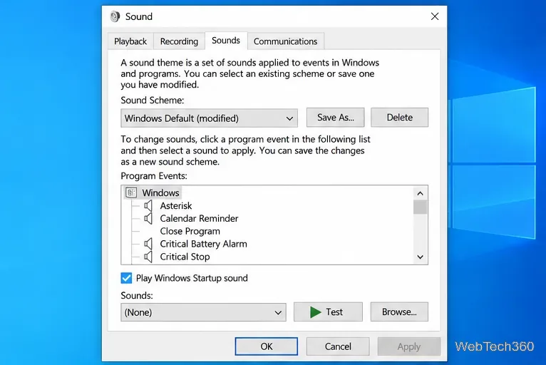
Task: Select the Asterisk program event
Action: [x=176, y=206]
